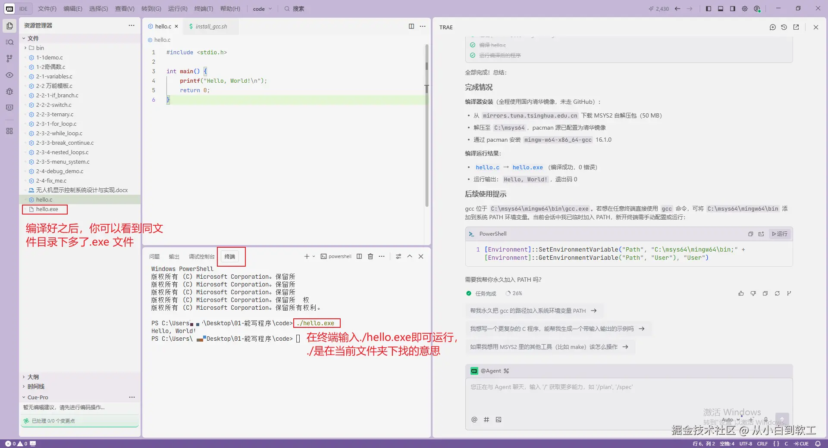The width and height of the screenshot is (828, 448).
Task: Split the terminal pane
Action: point(359,256)
